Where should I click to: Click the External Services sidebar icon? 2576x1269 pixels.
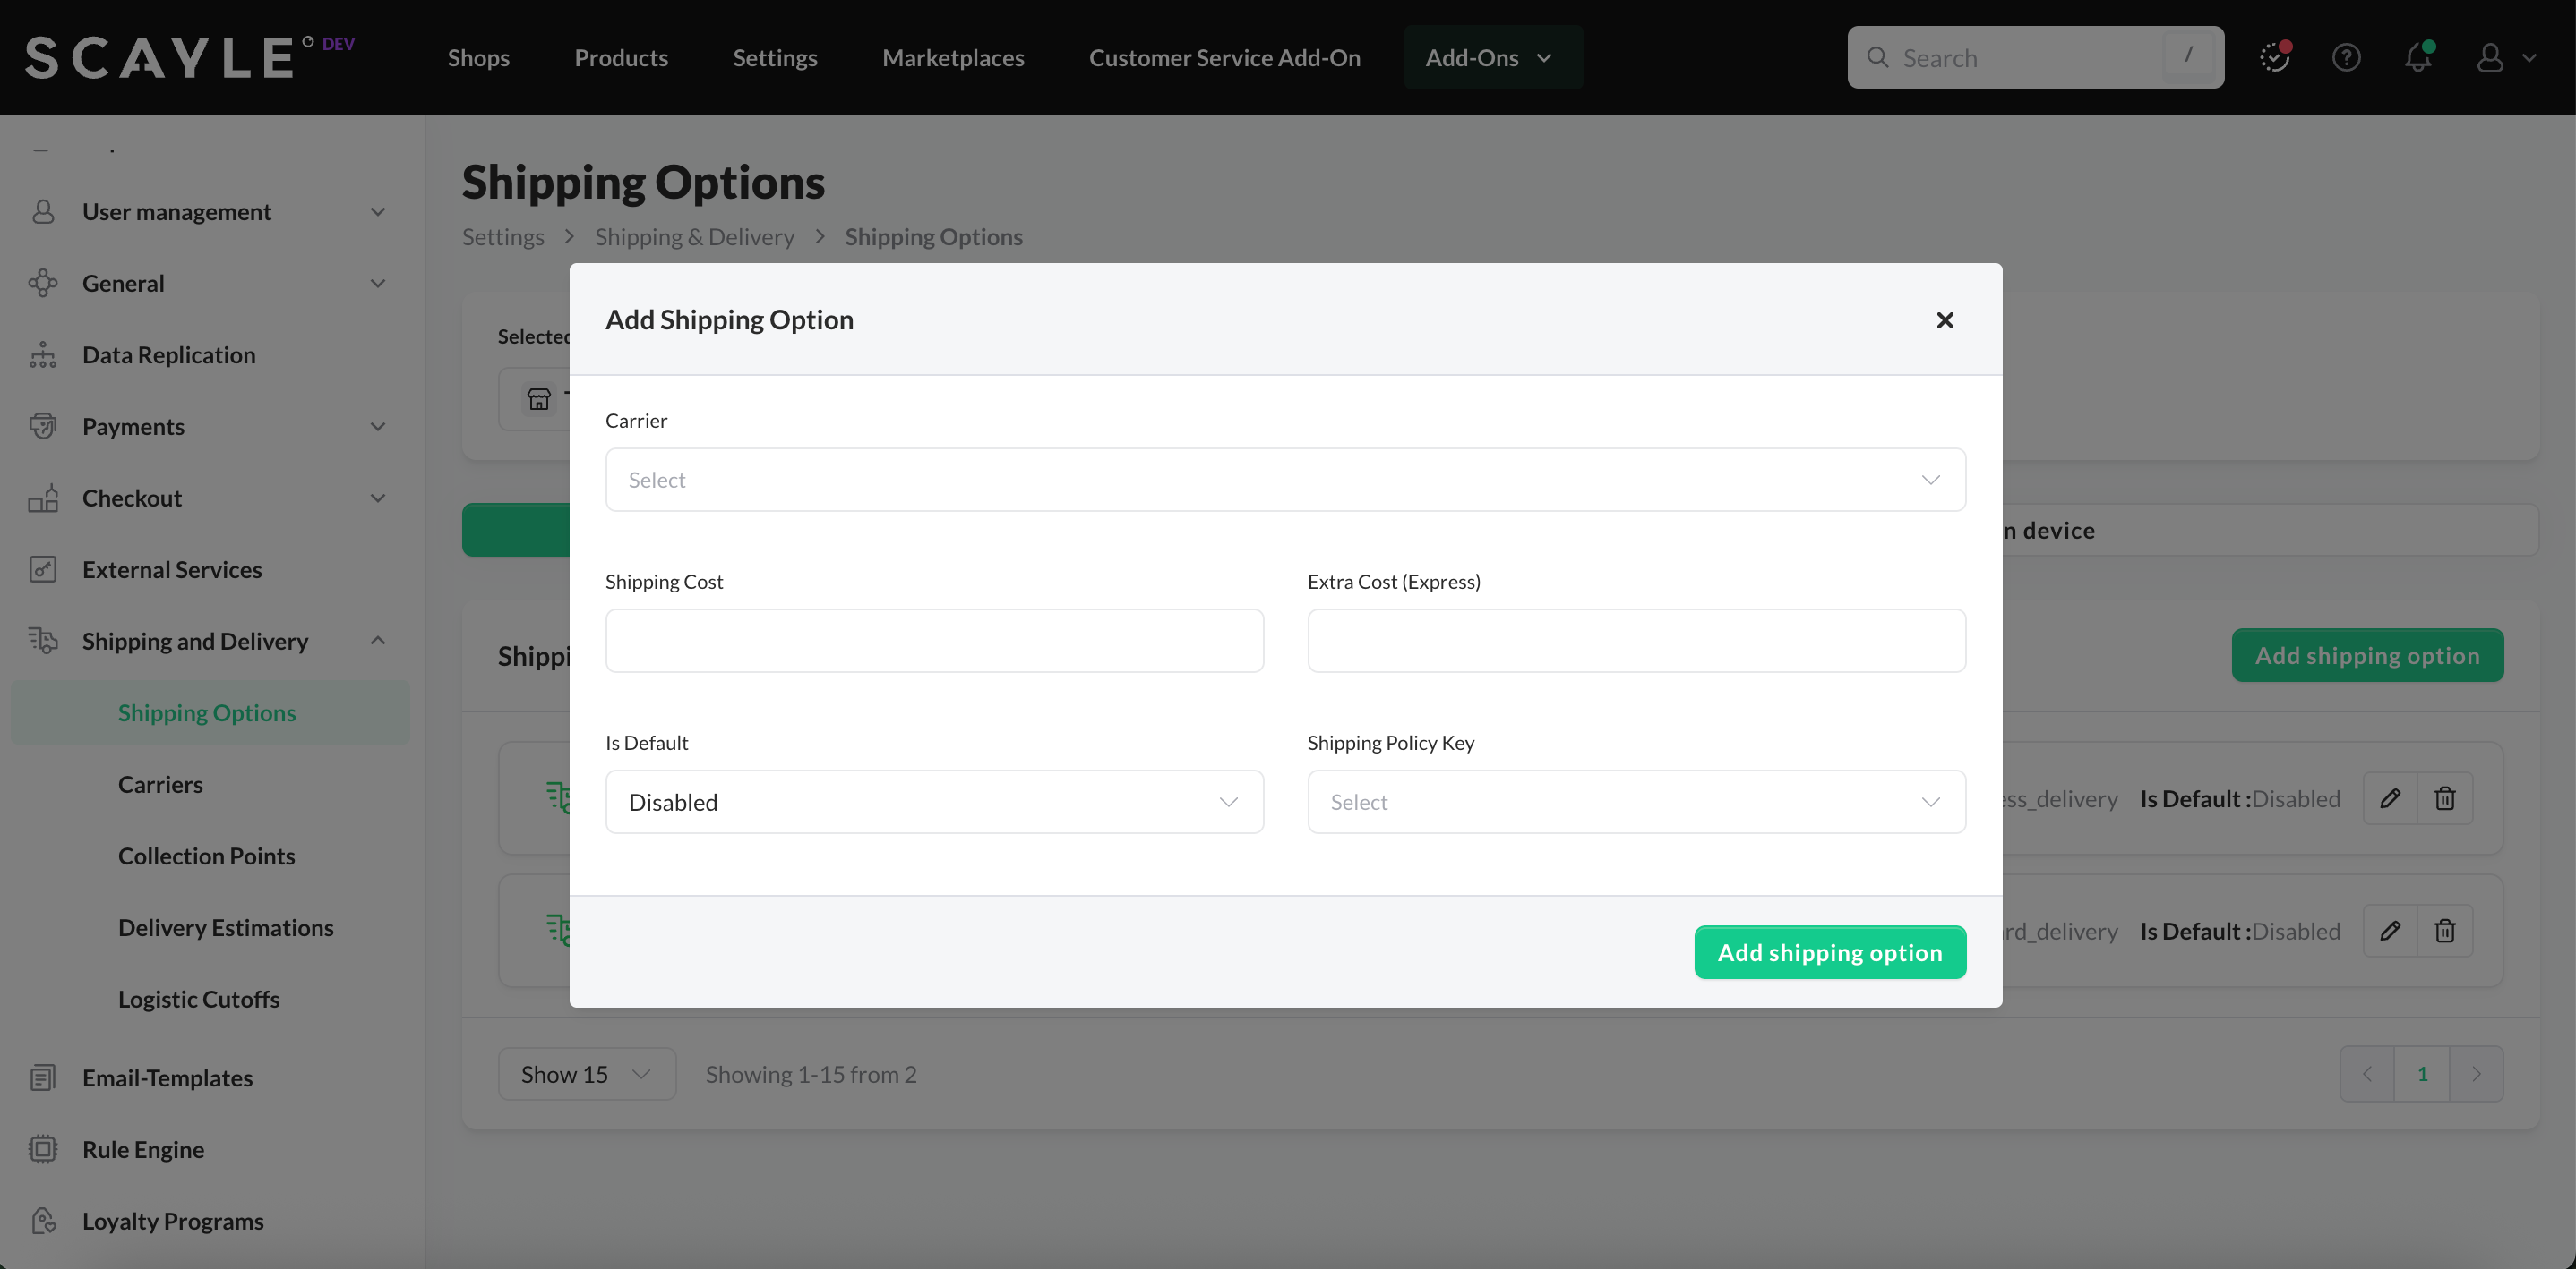click(43, 569)
